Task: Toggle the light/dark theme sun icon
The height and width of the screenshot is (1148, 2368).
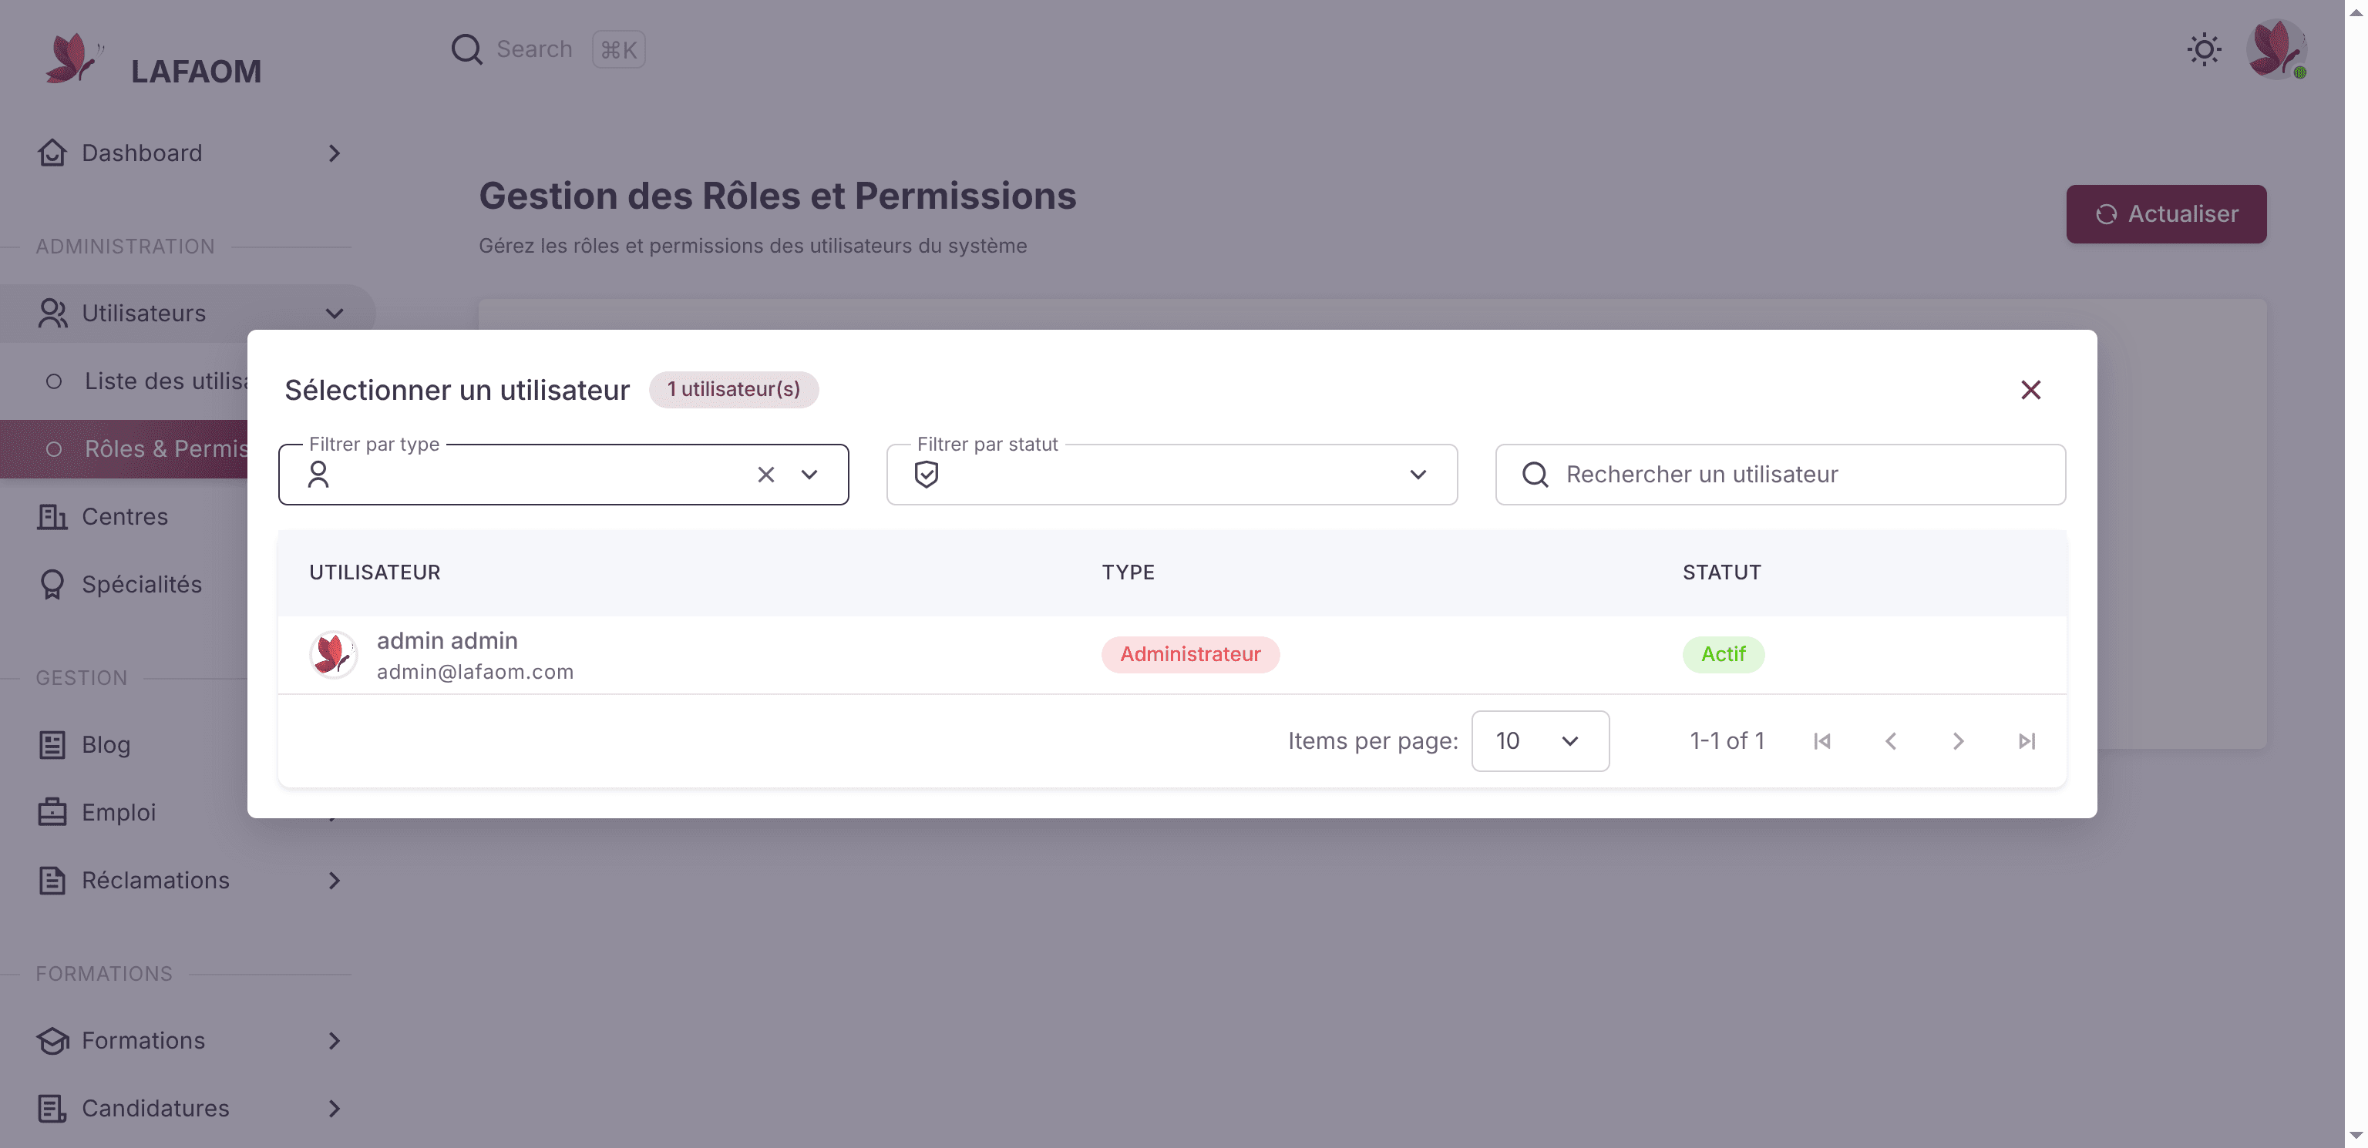Action: pyautogui.click(x=2204, y=49)
